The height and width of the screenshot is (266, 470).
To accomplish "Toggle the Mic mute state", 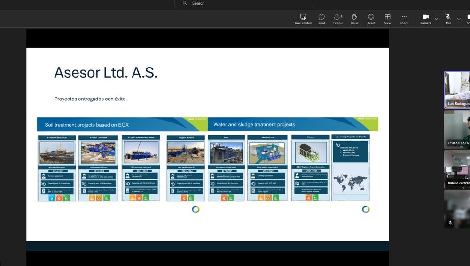I will click(448, 19).
